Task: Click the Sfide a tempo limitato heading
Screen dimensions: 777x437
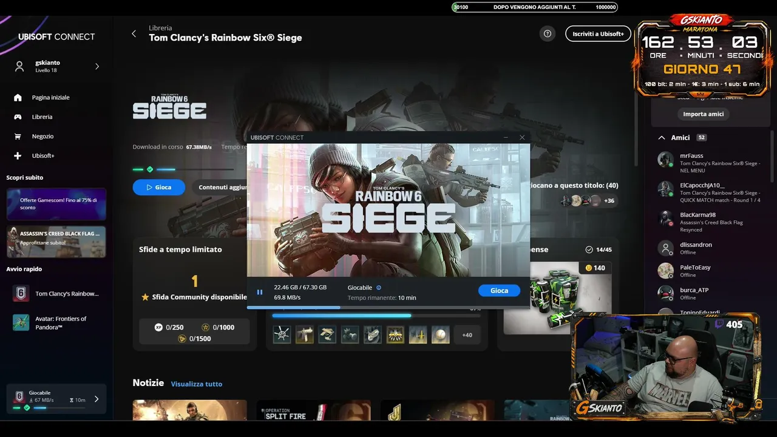Action: 180,249
